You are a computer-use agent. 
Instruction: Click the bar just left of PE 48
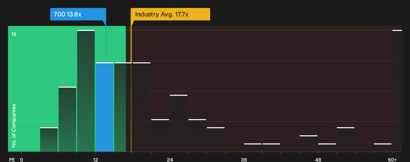[308, 143]
